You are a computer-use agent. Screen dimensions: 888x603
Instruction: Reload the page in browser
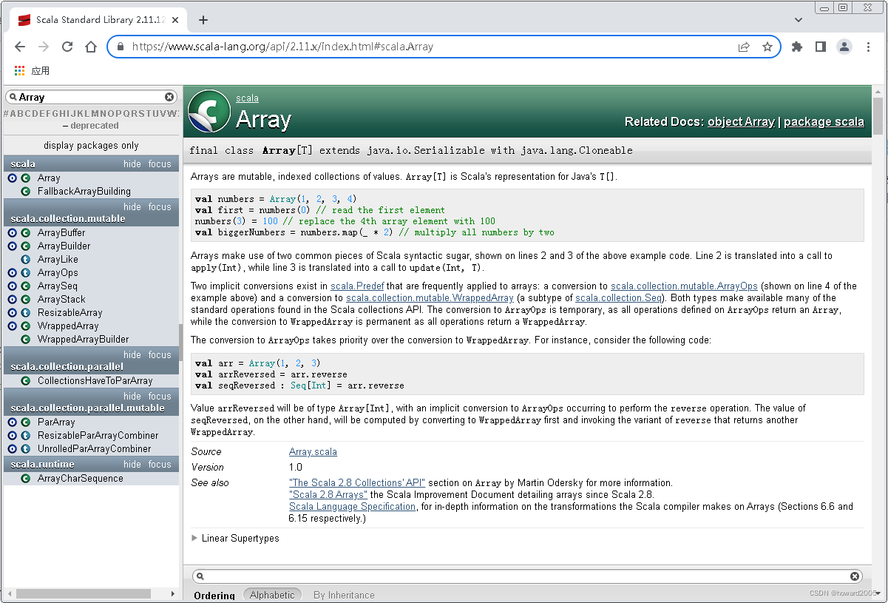pyautogui.click(x=67, y=47)
